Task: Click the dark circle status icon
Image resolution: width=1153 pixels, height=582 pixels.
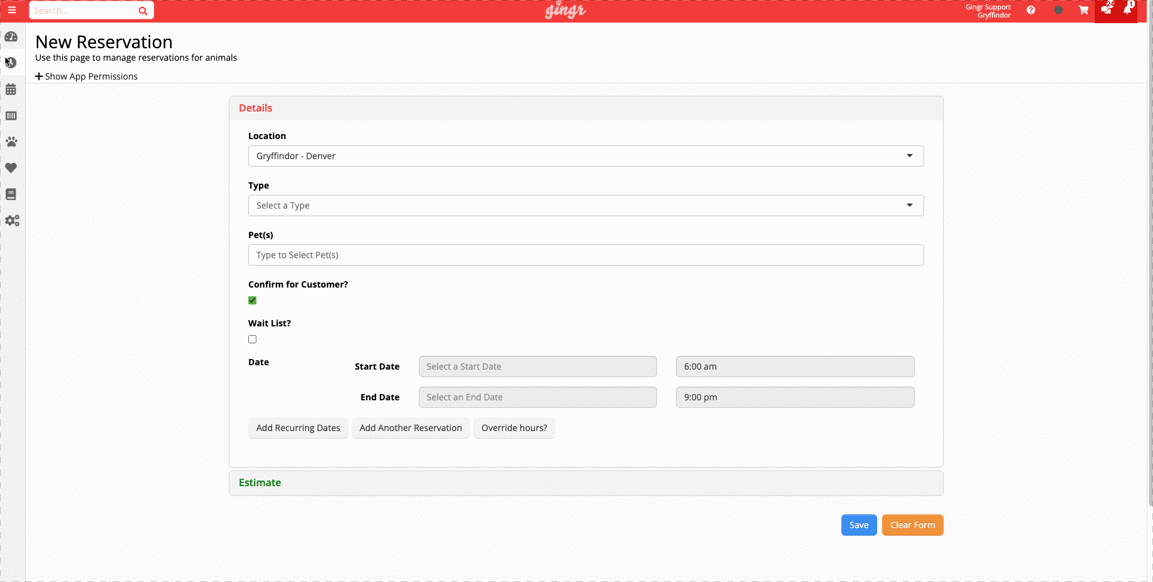Action: [1058, 10]
